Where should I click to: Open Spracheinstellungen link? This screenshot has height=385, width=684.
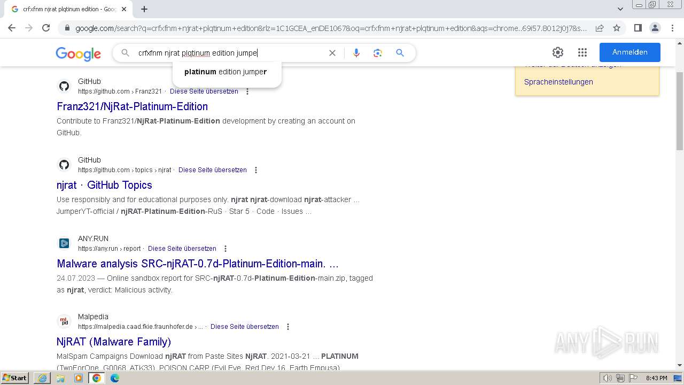[558, 82]
